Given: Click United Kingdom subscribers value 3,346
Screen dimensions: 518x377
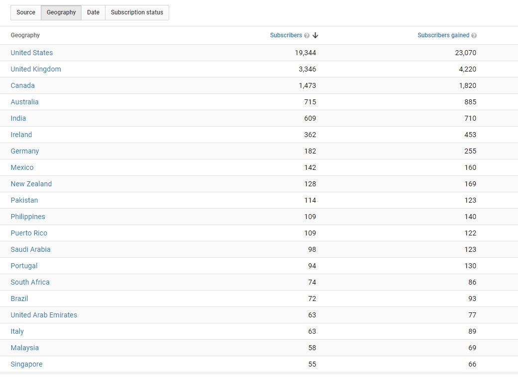Looking at the screenshot, I should pos(307,69).
